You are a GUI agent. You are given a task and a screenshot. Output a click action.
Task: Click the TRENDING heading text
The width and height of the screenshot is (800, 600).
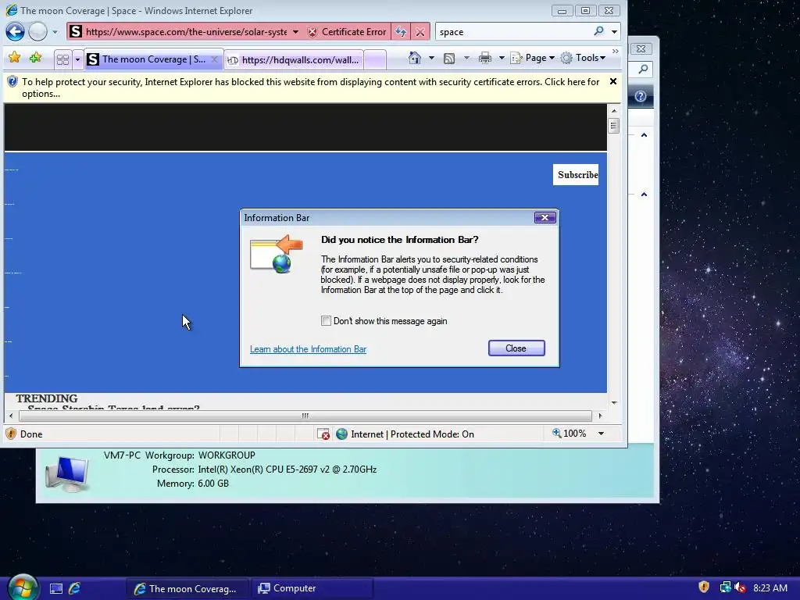[46, 398]
